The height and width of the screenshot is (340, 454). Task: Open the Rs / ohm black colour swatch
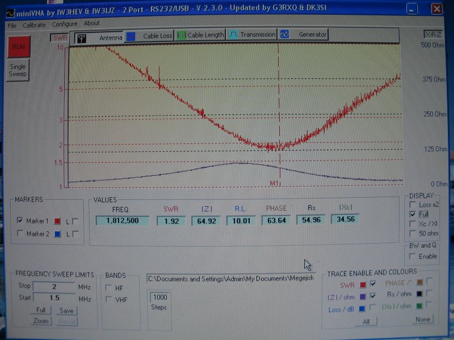[419, 294]
